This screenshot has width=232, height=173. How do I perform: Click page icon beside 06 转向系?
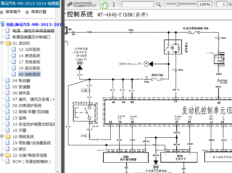tap(8, 93)
